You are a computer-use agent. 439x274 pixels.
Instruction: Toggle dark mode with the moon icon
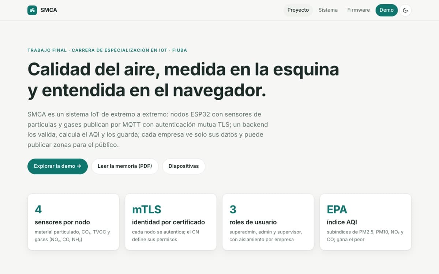click(405, 10)
